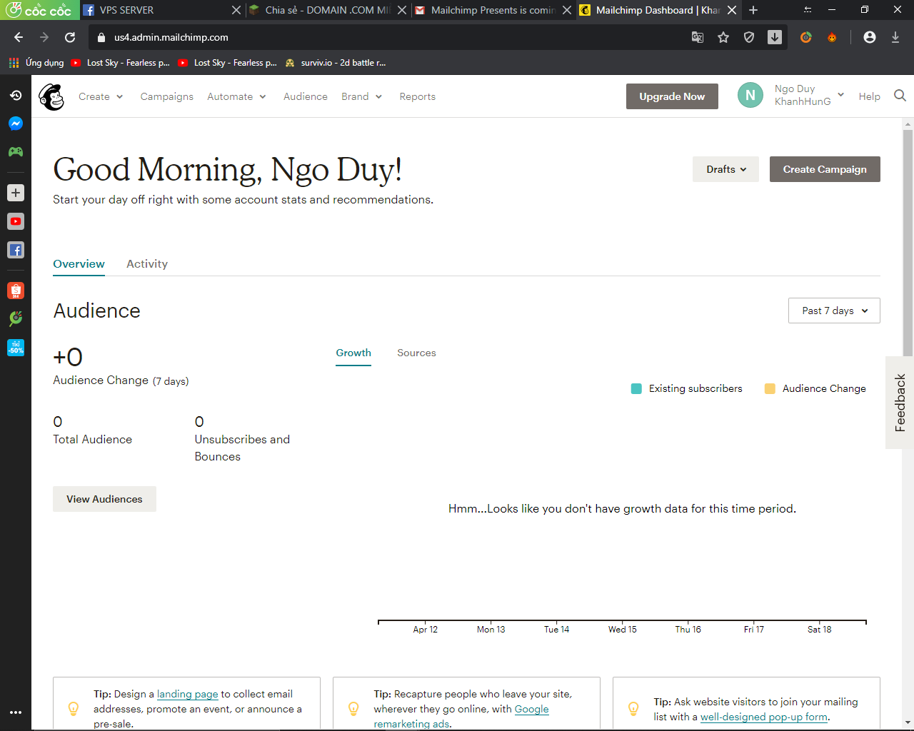Viewport: 914px width, 731px height.
Task: Click the green N account avatar
Action: tap(750, 96)
